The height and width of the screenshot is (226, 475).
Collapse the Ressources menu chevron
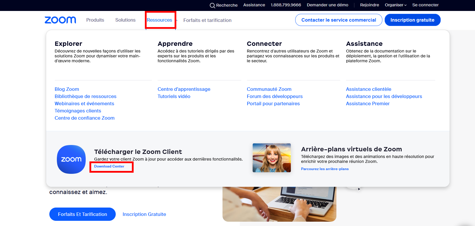[176, 20]
